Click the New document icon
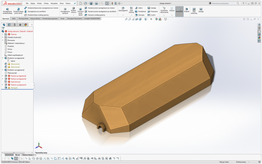The image size is (262, 164). (80, 3)
